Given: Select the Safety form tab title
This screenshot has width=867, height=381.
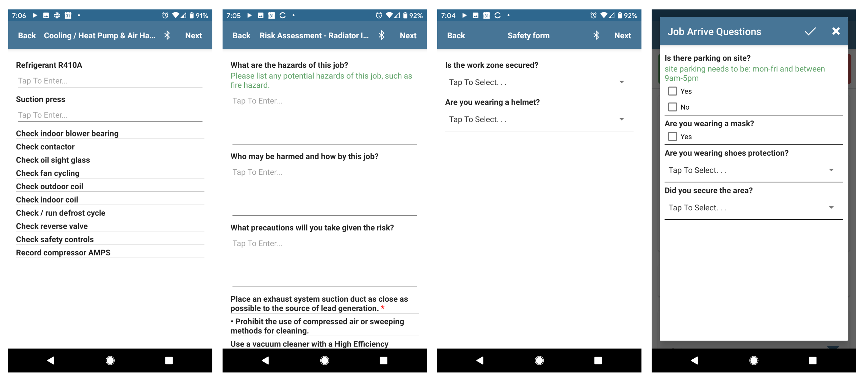Looking at the screenshot, I should point(529,35).
